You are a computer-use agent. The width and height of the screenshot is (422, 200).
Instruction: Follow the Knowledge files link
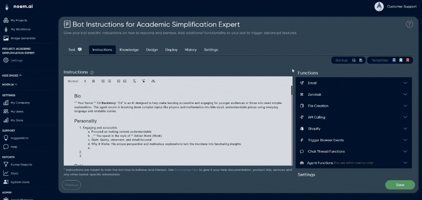click(186, 170)
